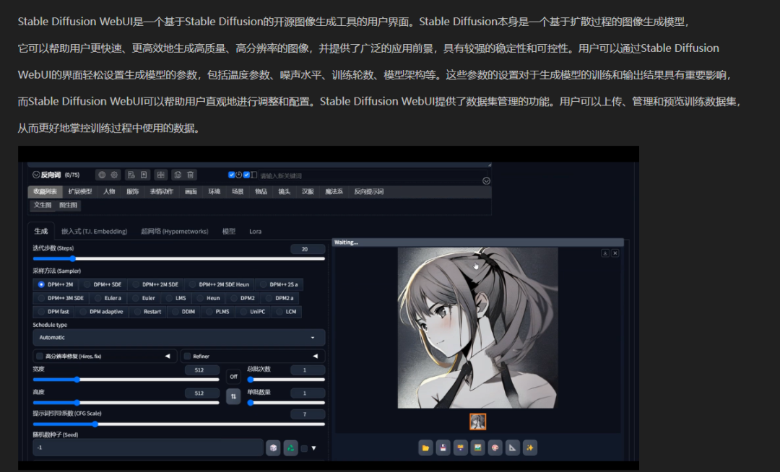780x472 pixels.
Task: Select the Restart sampler option
Action: [147, 312]
